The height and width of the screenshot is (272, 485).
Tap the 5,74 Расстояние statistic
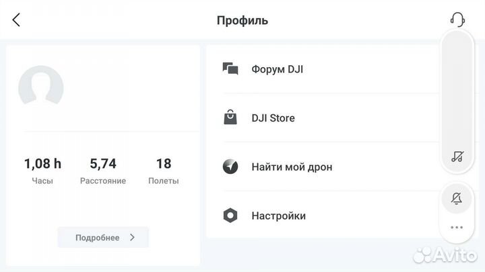pos(103,171)
